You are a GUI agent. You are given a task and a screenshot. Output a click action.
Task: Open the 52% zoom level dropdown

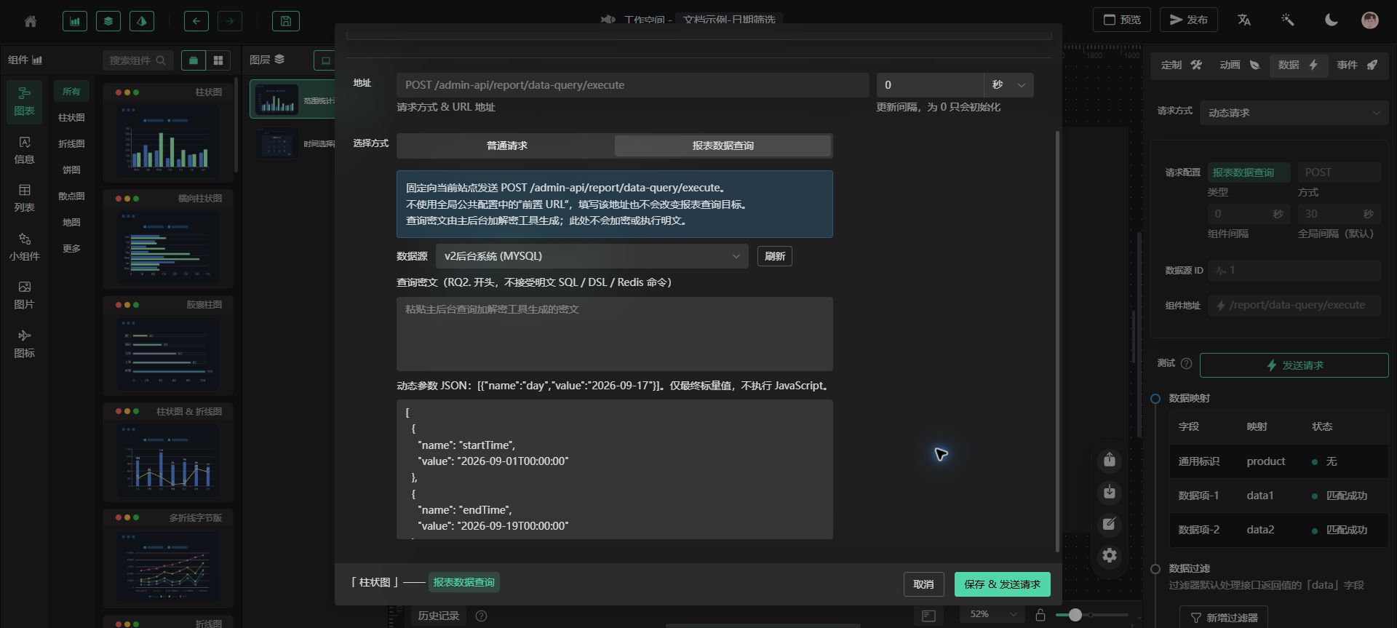[x=992, y=615]
